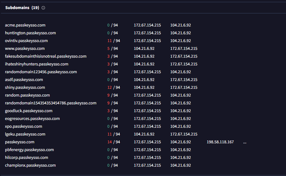Viewport: 286px width, 176px height.
Task: Click the 14 / 94 detection score
Action: coord(114,142)
